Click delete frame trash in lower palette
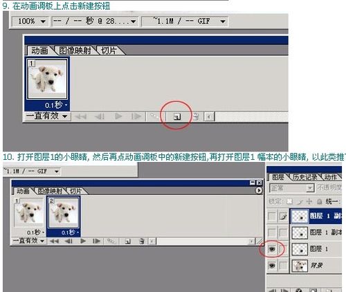Image resolution: width=346 pixels, height=292 pixels. (x=142, y=241)
